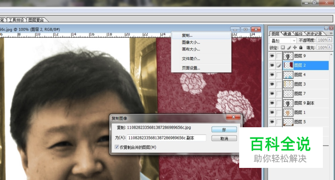Image resolution: width=335 pixels, height=180 pixels.
Task: Expand the layers panel tabs overflow chevron
Action: pyautogui.click(x=331, y=33)
